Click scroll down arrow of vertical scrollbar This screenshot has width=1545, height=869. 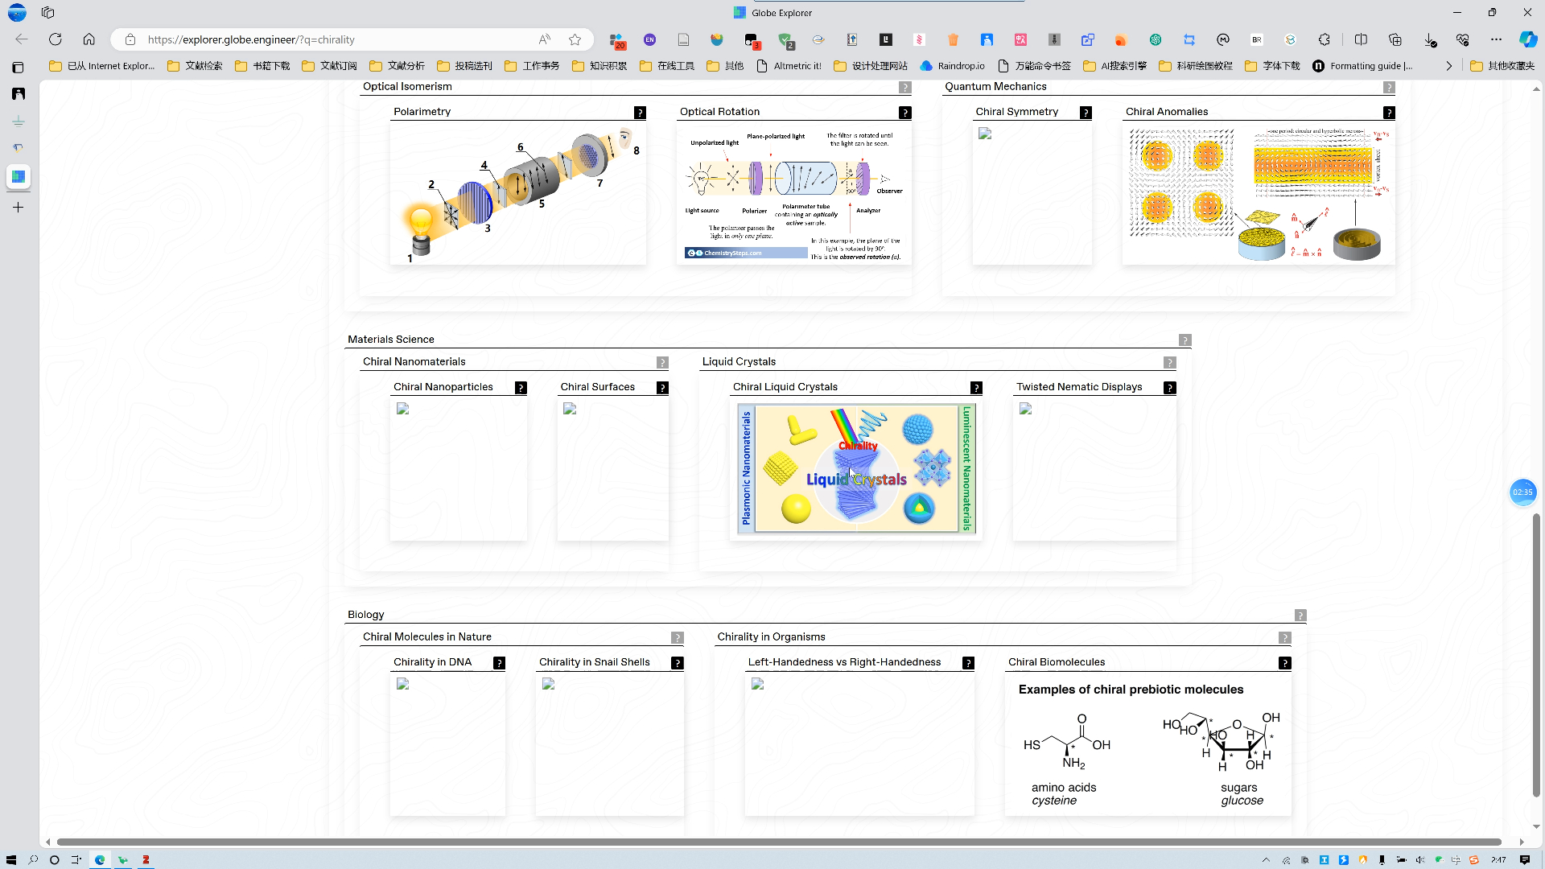tap(1536, 827)
